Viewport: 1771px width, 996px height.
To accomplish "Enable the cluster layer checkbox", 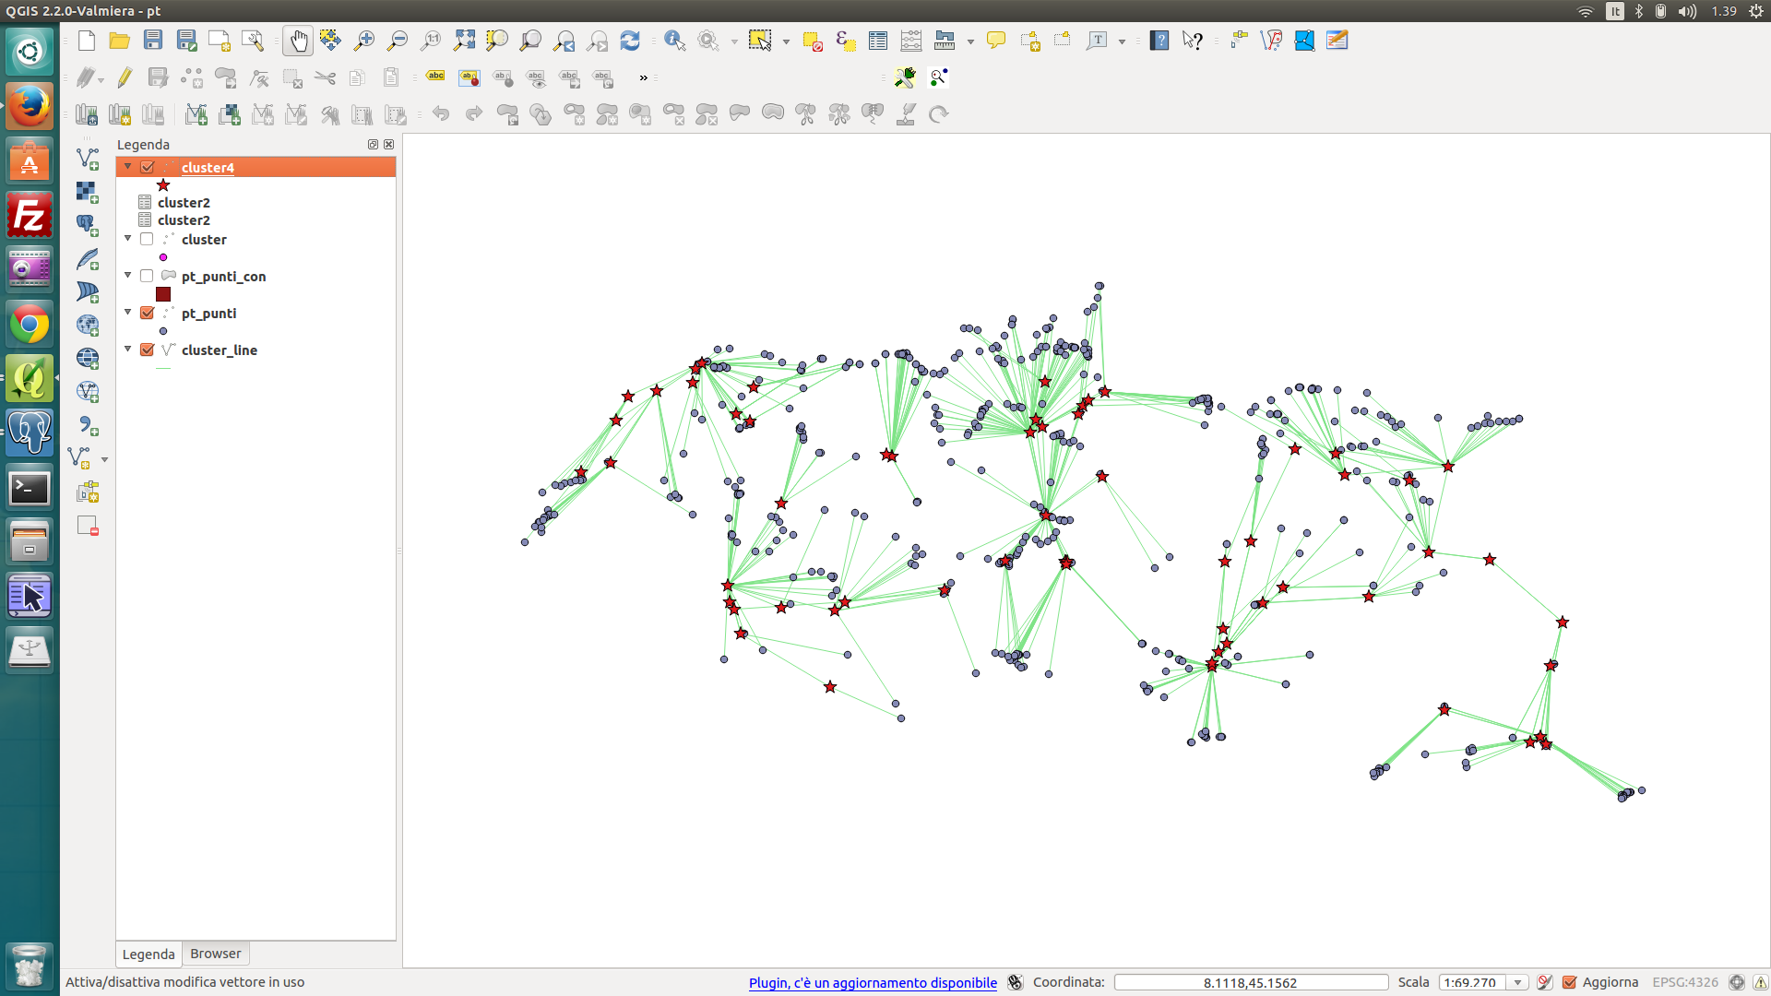I will pyautogui.click(x=147, y=239).
